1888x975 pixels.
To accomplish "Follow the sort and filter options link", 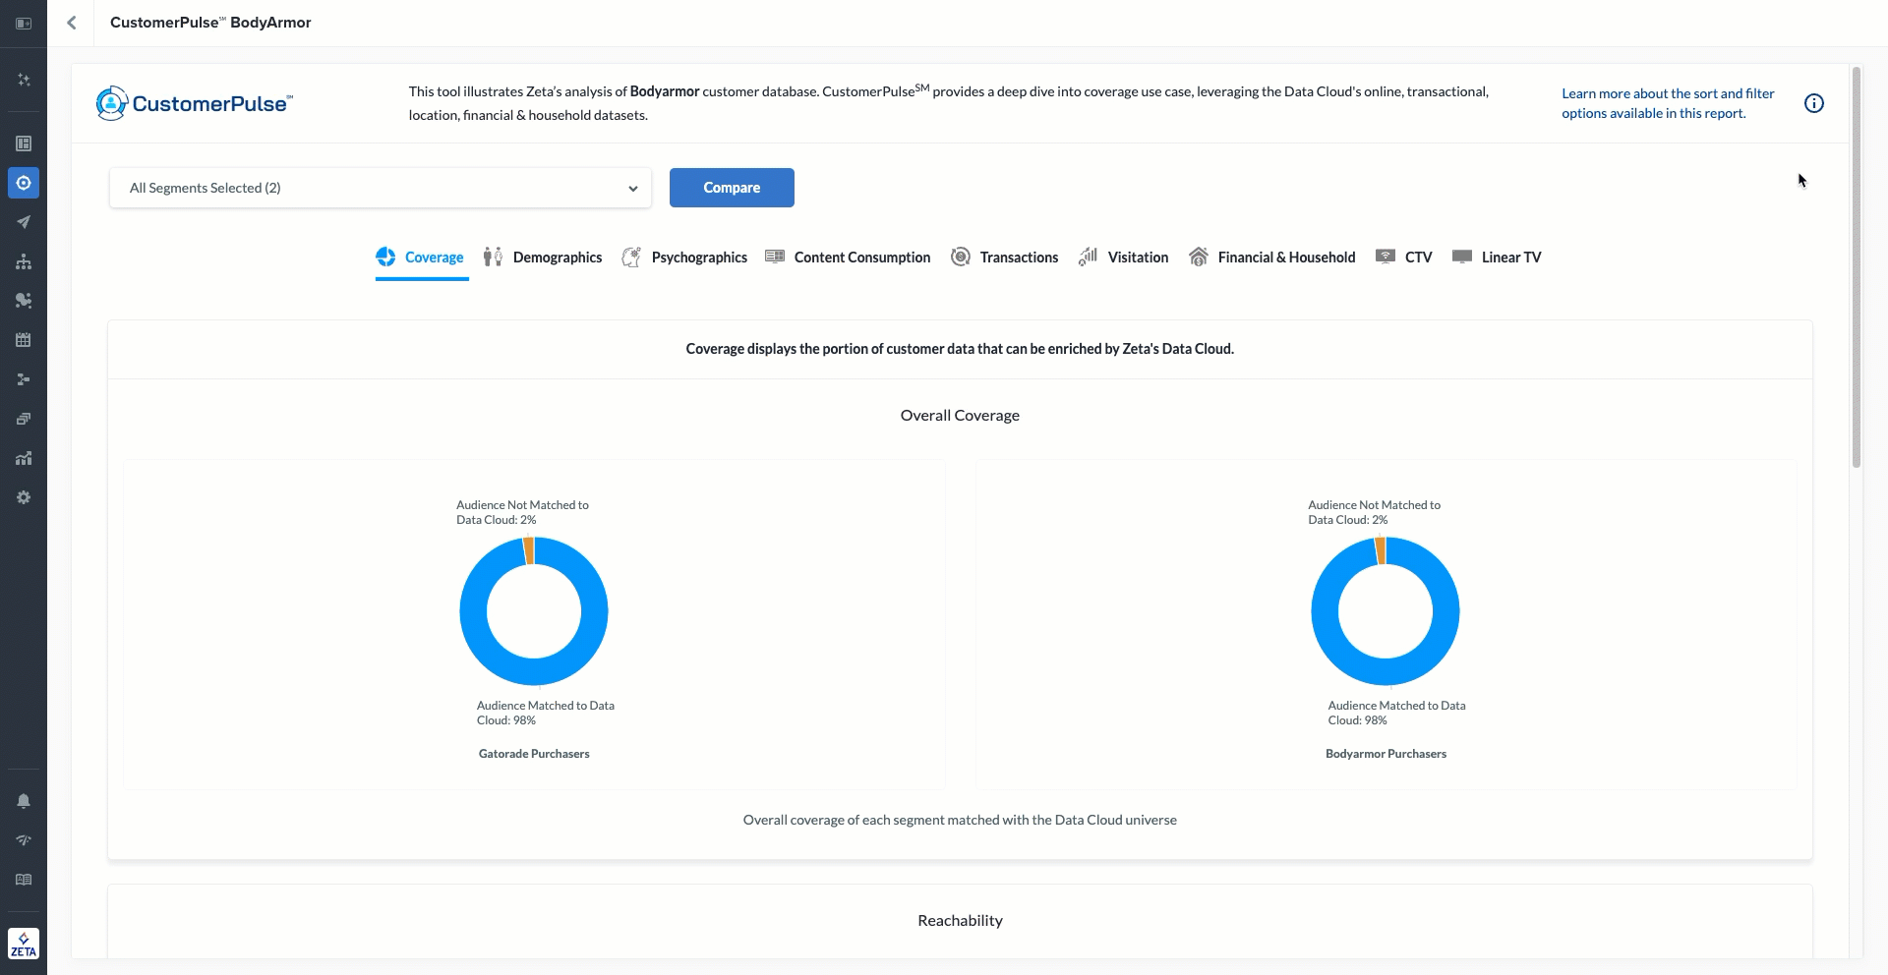I will click(1667, 103).
